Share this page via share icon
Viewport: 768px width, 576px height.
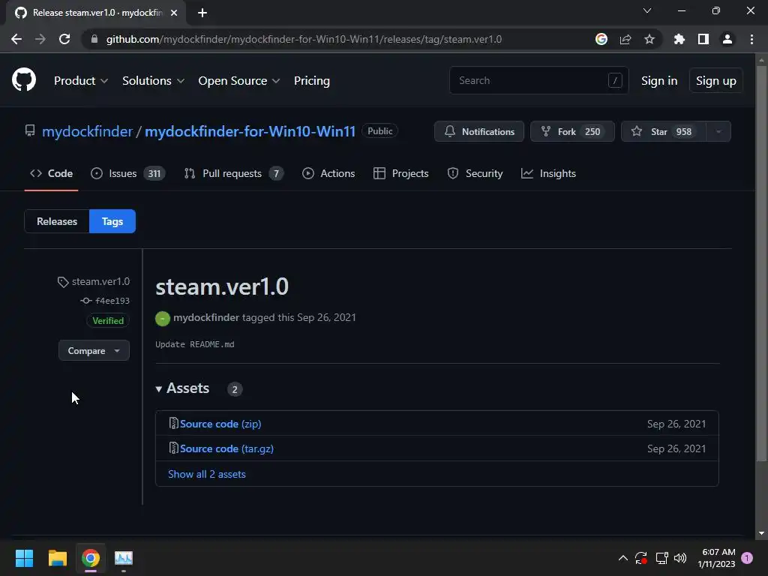(625, 39)
